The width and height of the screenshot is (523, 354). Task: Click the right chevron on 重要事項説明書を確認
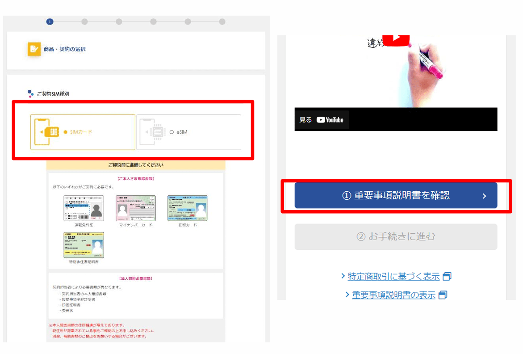tap(484, 196)
